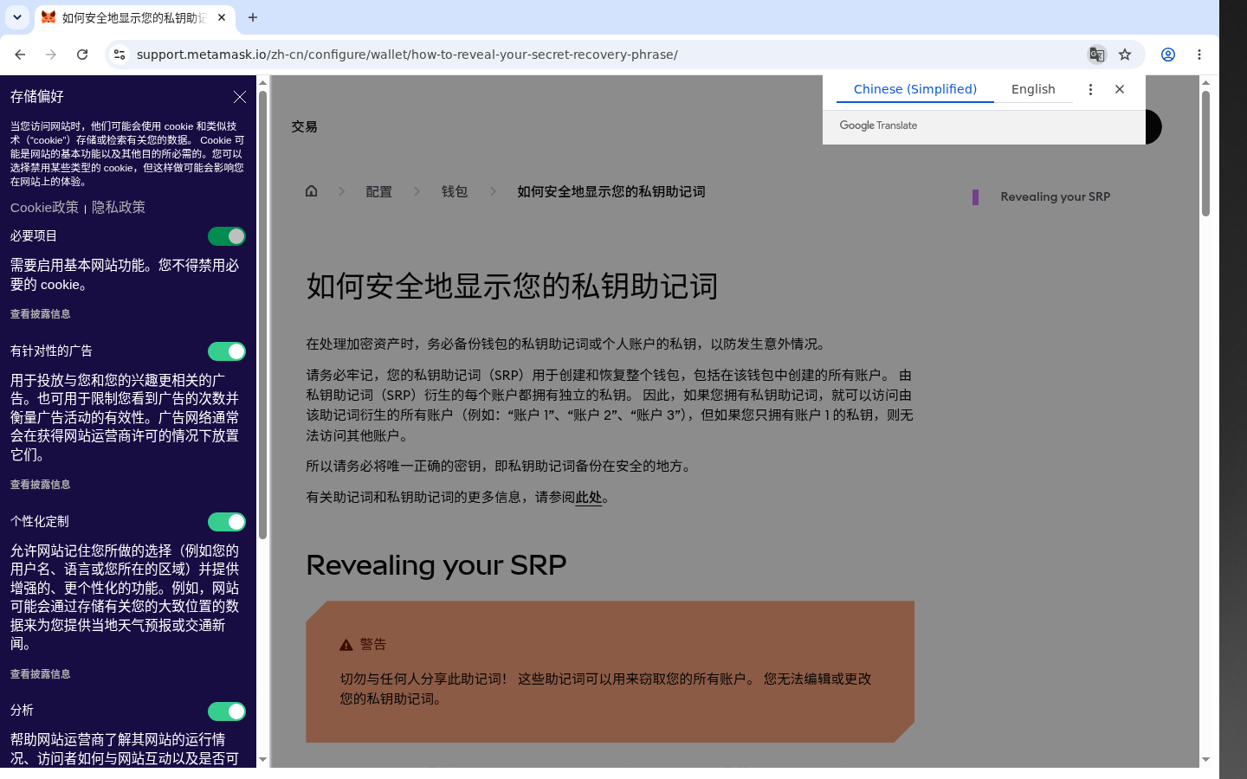View disclosure info under 有针对性的广告
The height and width of the screenshot is (779, 1247).
tap(40, 485)
